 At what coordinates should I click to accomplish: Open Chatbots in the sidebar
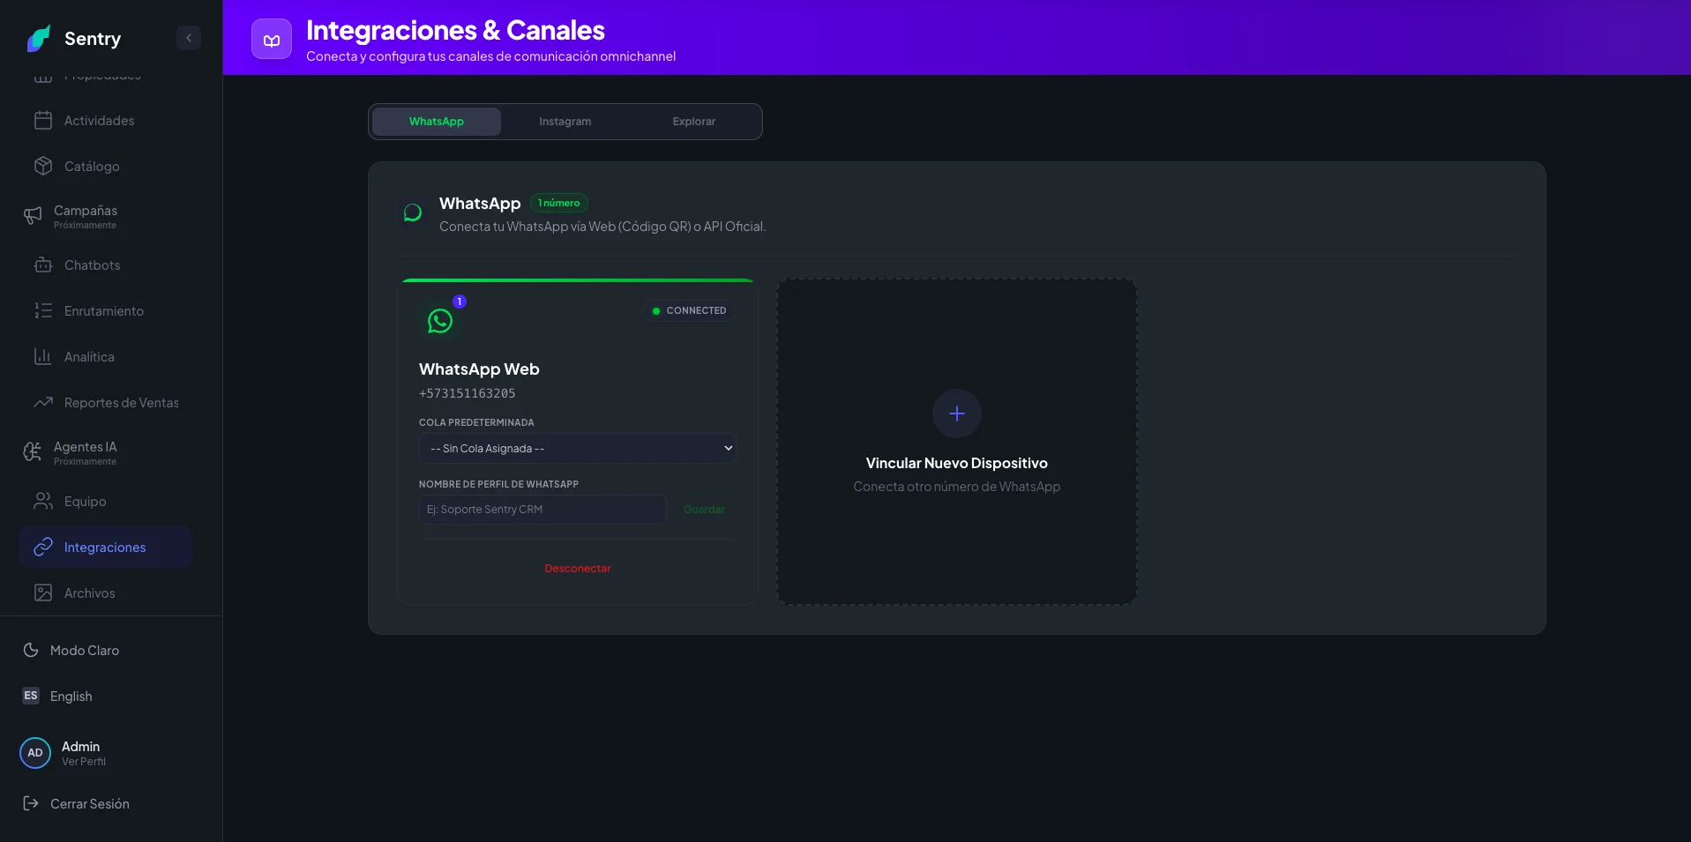click(x=106, y=265)
